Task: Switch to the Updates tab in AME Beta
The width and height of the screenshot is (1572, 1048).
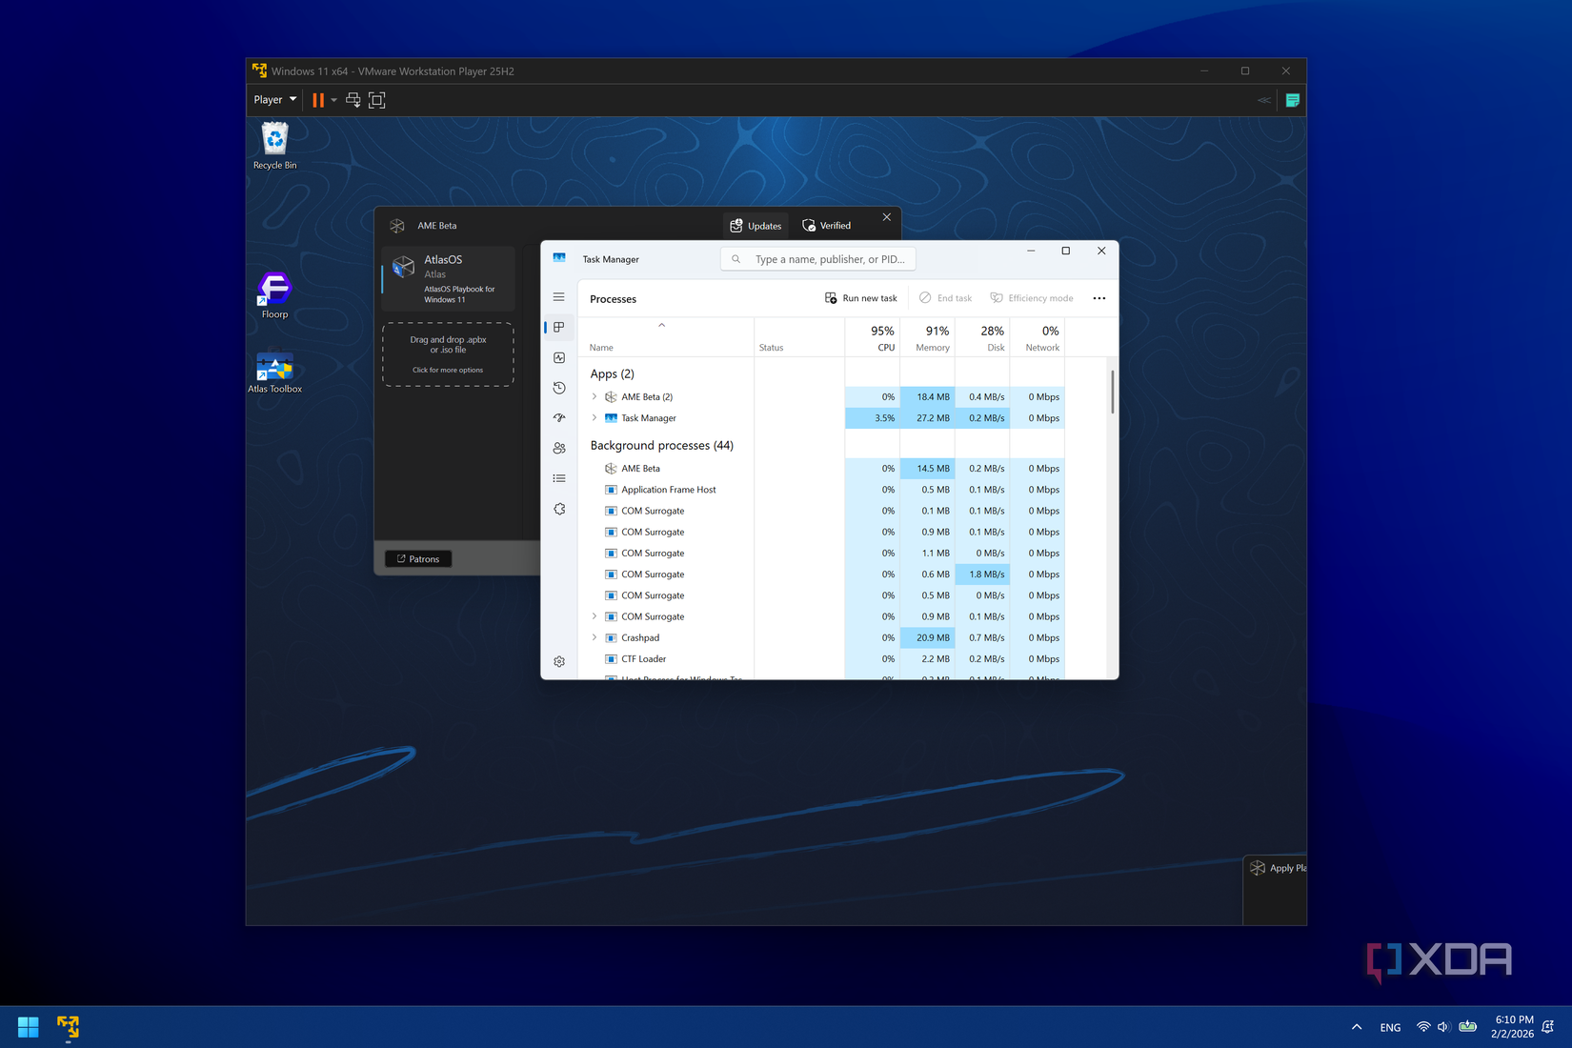Action: (x=755, y=225)
